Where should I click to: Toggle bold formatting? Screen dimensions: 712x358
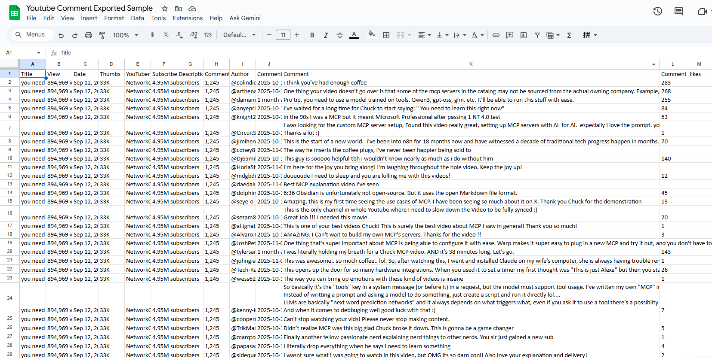click(x=312, y=35)
